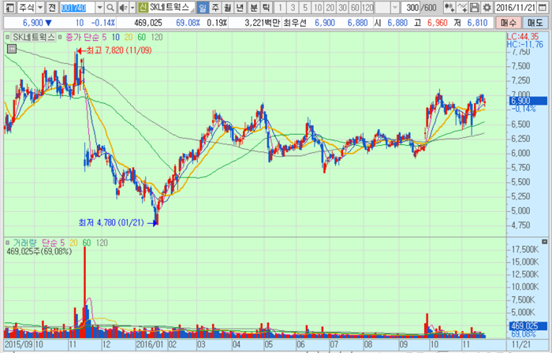Click the speaker sound icon in toolbar
This screenshot has height=353, width=552.
point(123,7)
